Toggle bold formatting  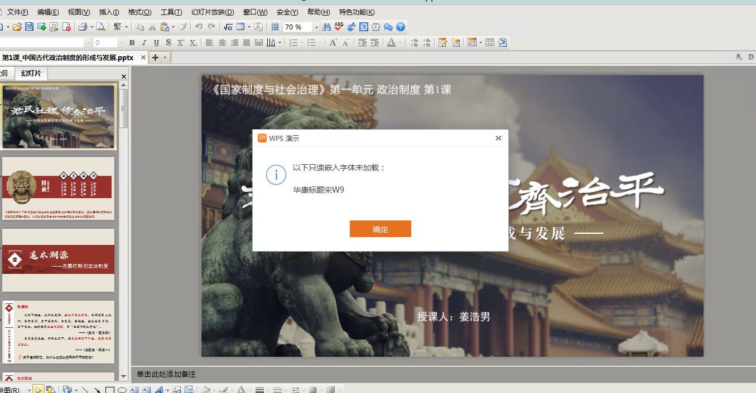pos(132,43)
